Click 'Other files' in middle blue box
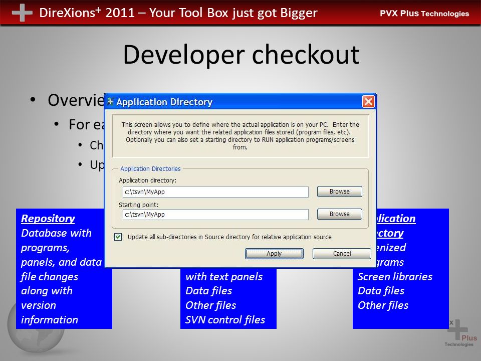The image size is (481, 361). (x=211, y=305)
